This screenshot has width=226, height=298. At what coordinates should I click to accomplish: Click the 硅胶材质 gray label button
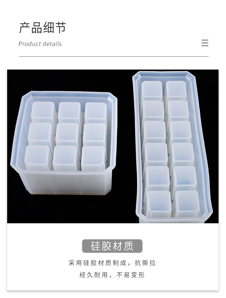(112, 246)
